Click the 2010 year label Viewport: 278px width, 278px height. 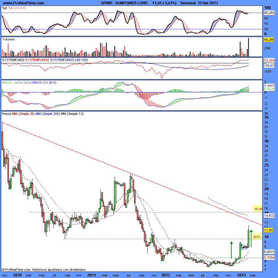tap(17, 275)
